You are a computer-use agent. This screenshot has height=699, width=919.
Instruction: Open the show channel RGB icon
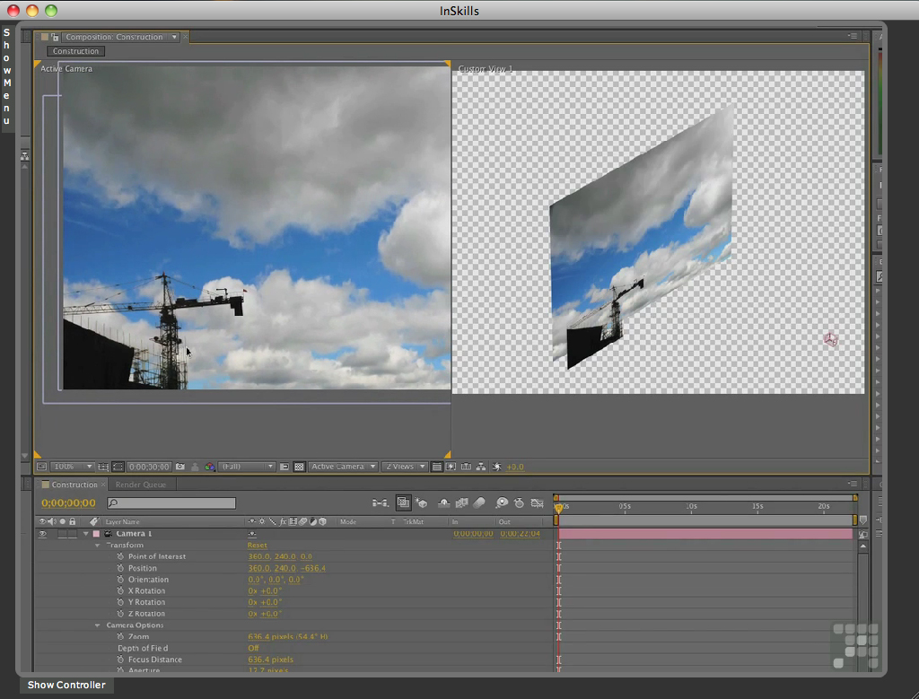pos(210,467)
